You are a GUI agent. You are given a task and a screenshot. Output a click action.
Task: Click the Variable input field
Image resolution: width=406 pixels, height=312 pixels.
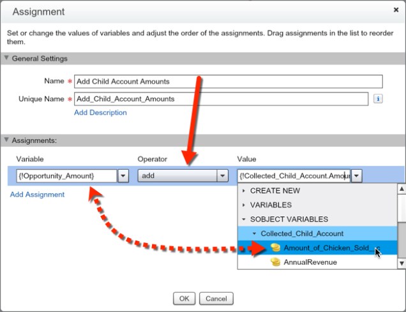coord(66,176)
